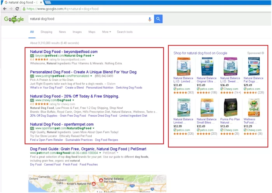This screenshot has height=193, width=272.
Task: Click the Canned Food sitelink
Action: (x=52, y=165)
